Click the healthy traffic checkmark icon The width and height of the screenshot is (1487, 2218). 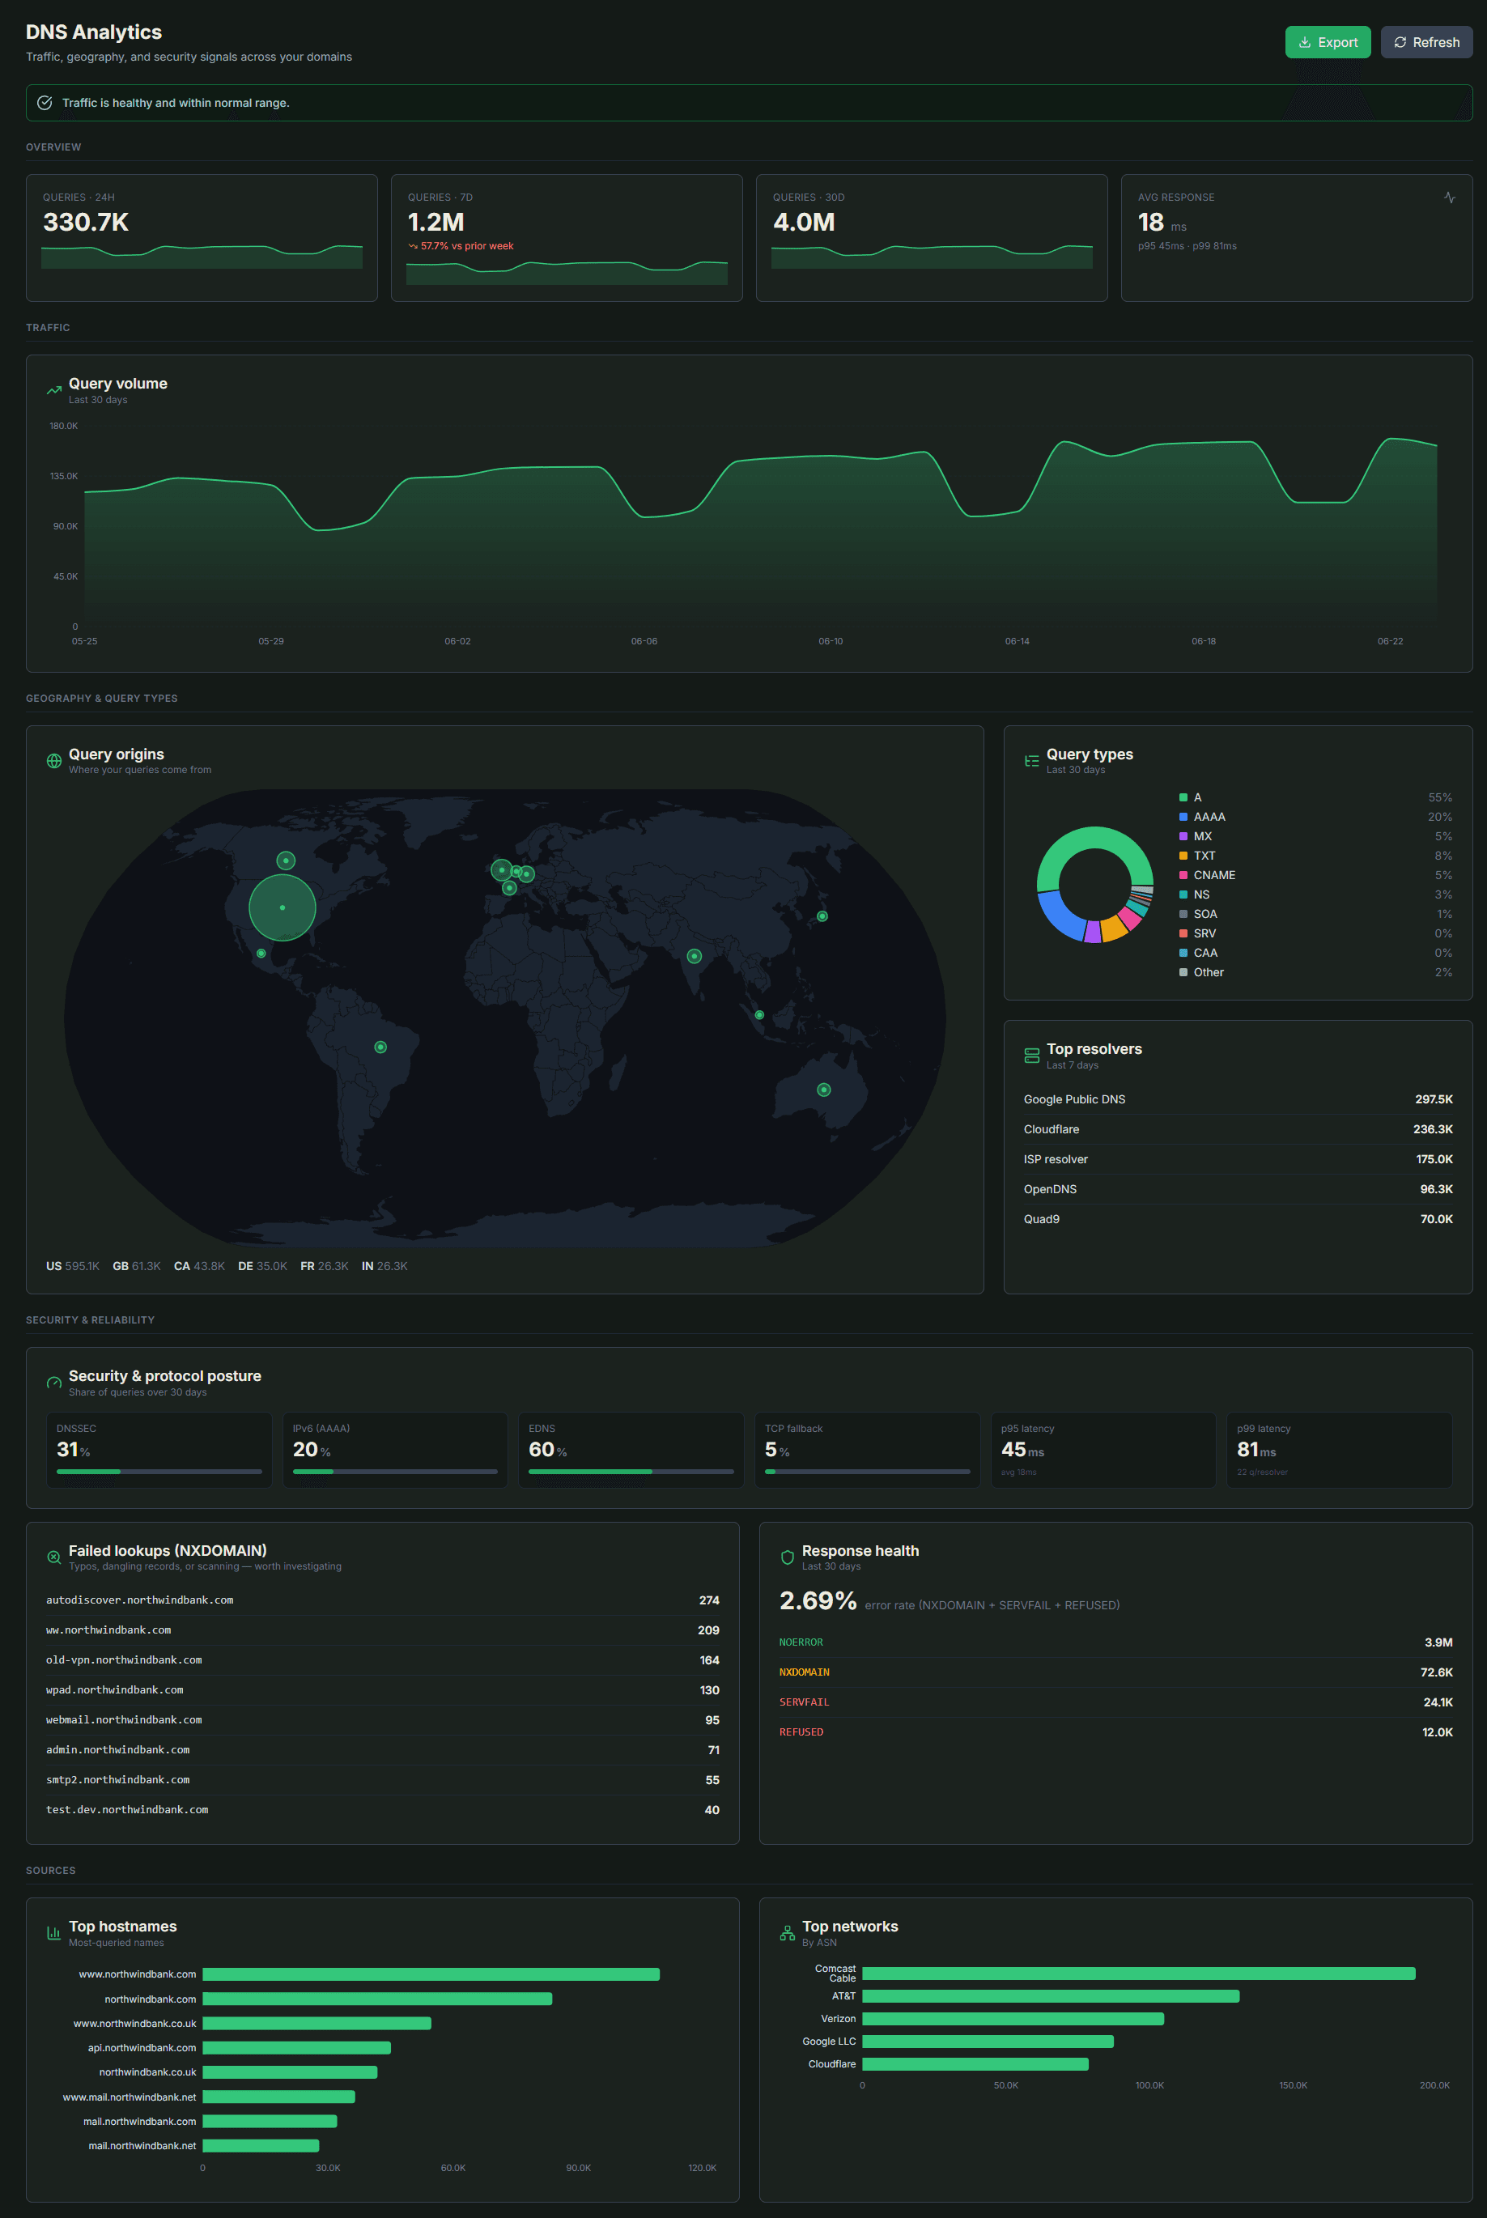tap(45, 103)
